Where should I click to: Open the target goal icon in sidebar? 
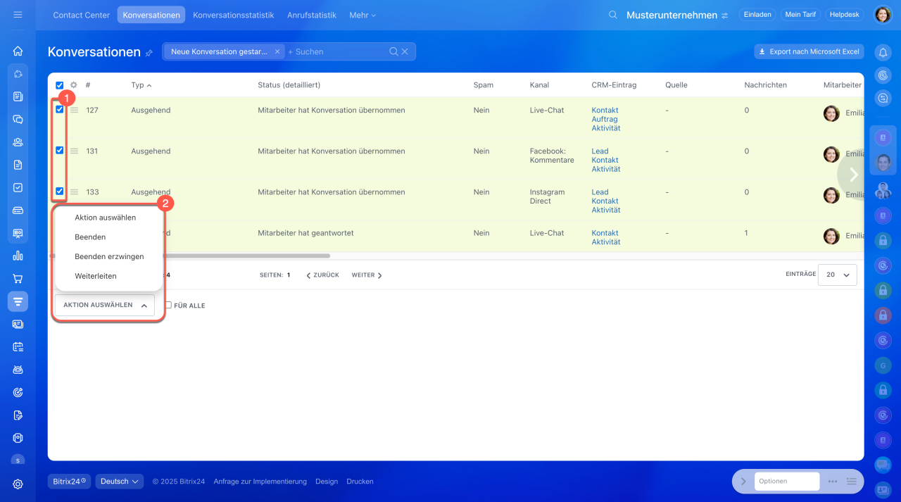(x=18, y=392)
